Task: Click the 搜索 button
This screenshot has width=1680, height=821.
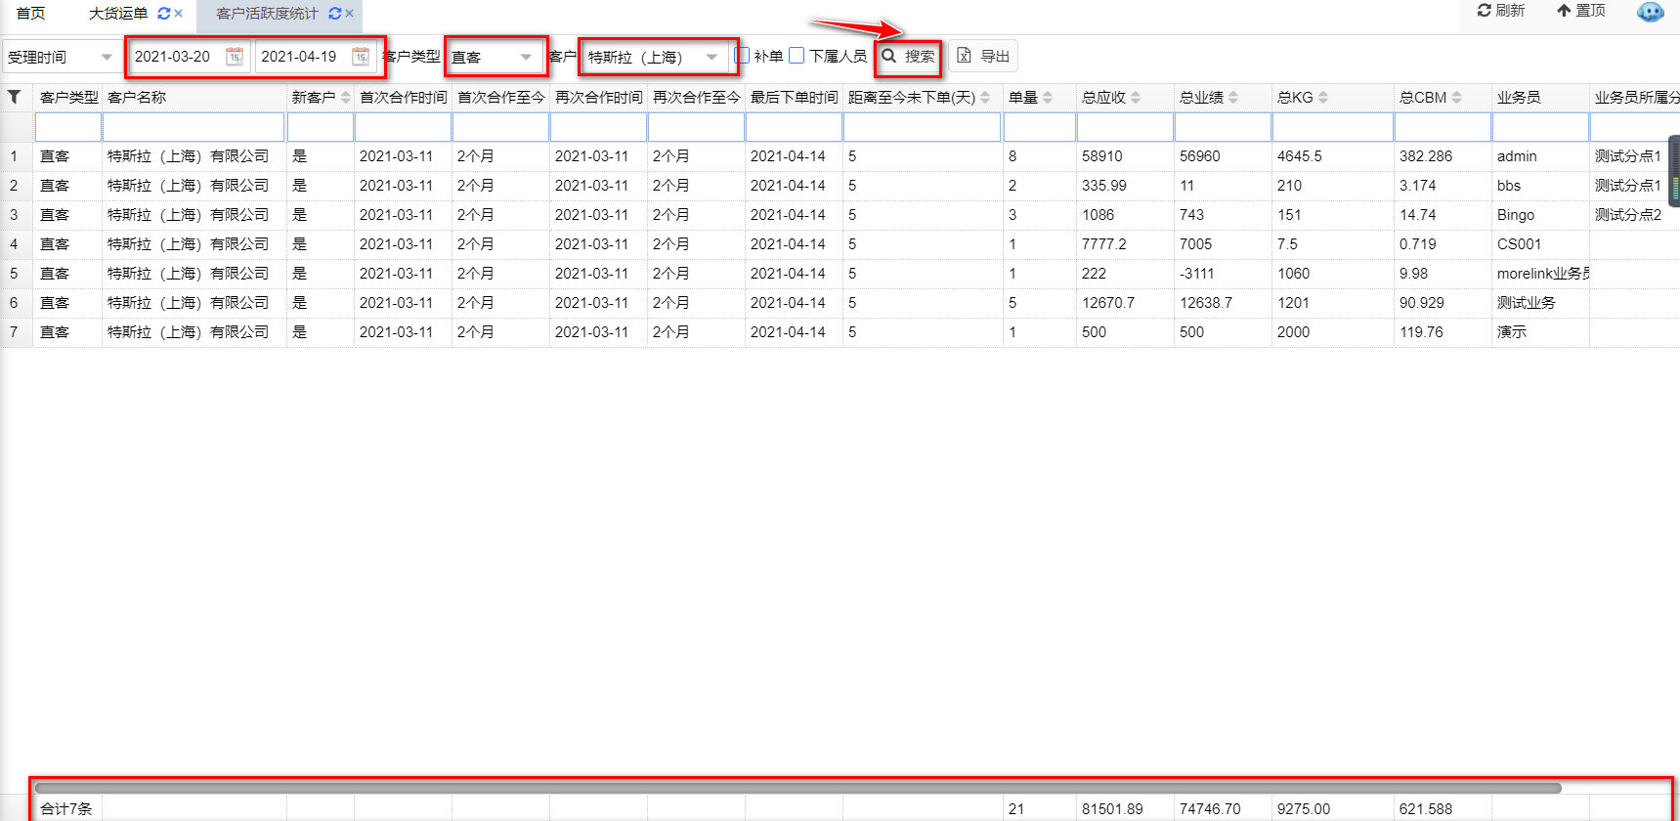Action: click(908, 57)
